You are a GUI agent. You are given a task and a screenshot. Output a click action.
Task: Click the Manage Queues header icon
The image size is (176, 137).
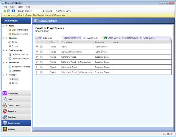coord(36,21)
